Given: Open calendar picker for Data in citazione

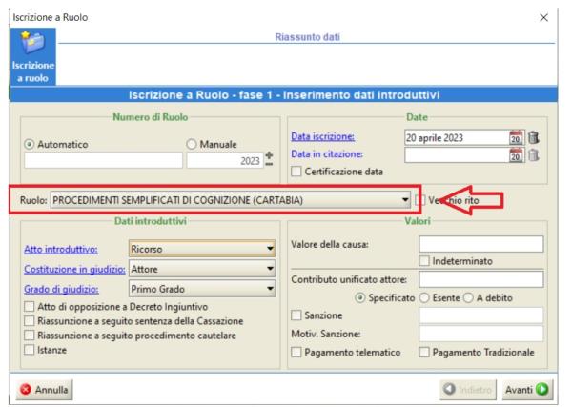Looking at the screenshot, I should pyautogui.click(x=516, y=155).
